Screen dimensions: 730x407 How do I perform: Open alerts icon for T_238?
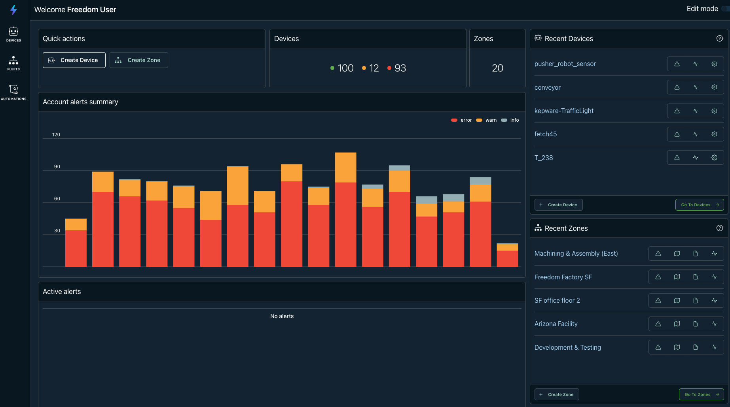tap(677, 158)
